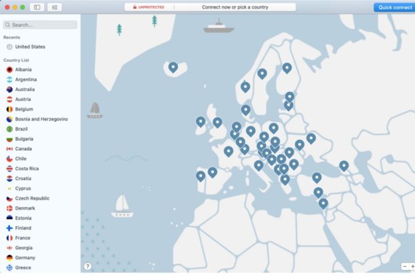Choose Costa Rica in the country list

(x=27, y=169)
